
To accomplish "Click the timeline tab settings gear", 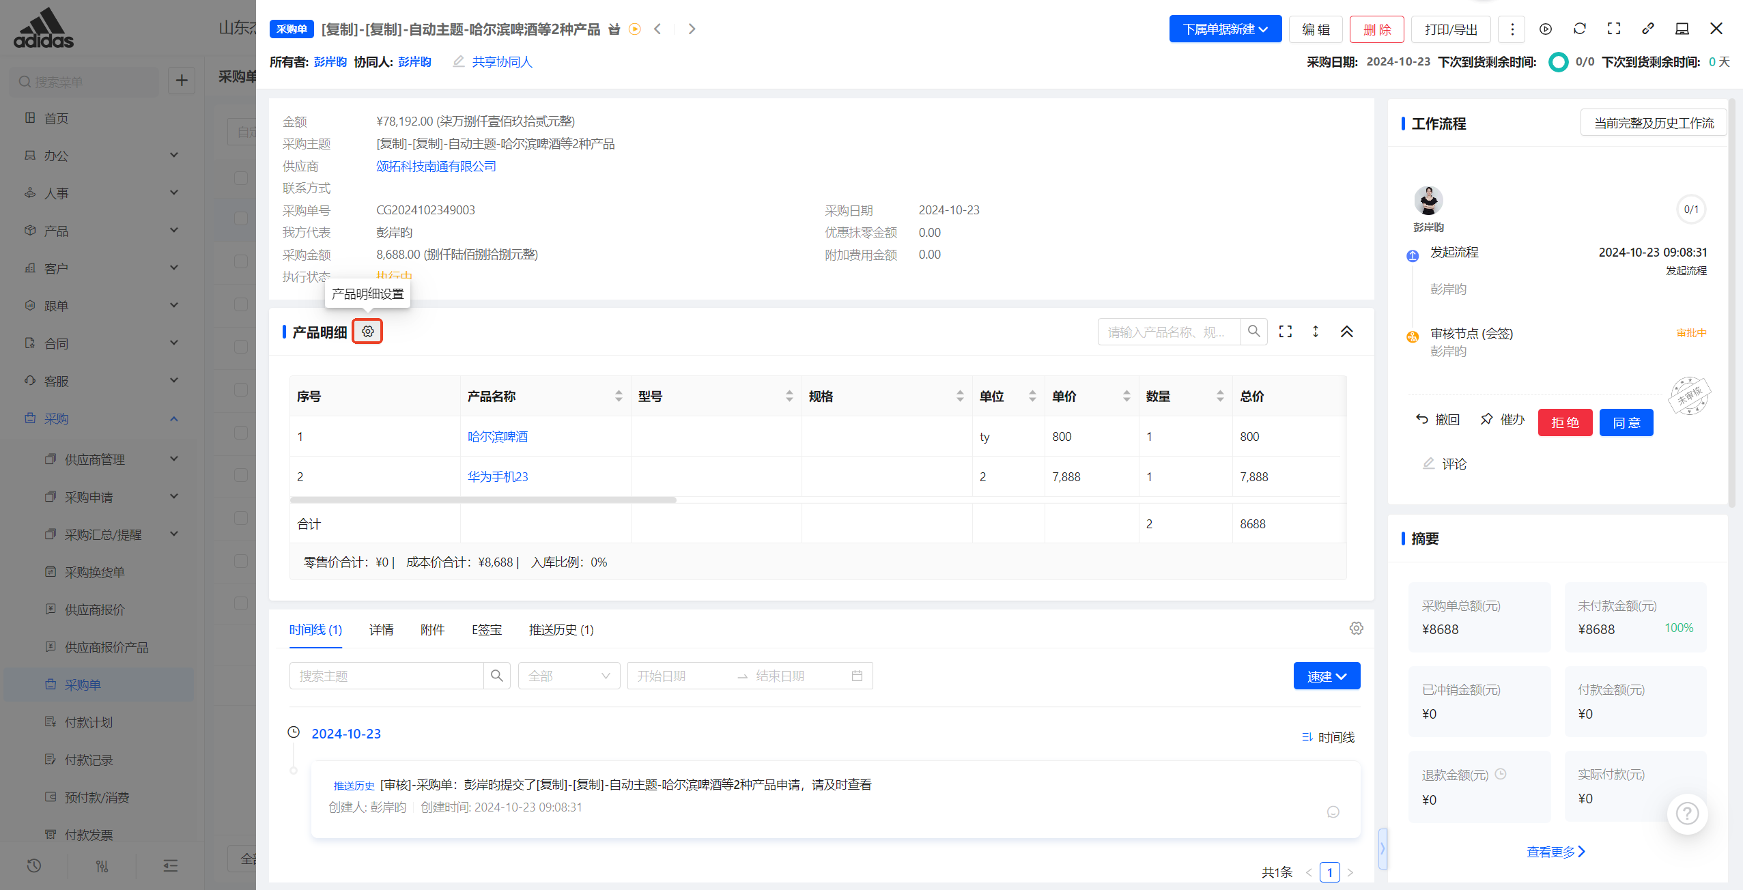I will click(1356, 628).
